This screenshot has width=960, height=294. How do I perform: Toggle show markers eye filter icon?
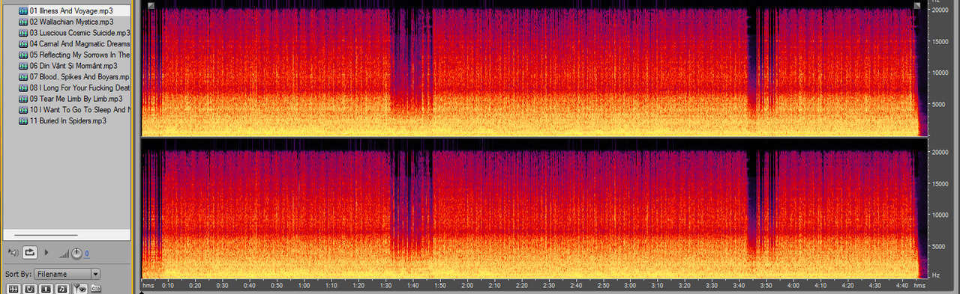(79, 289)
